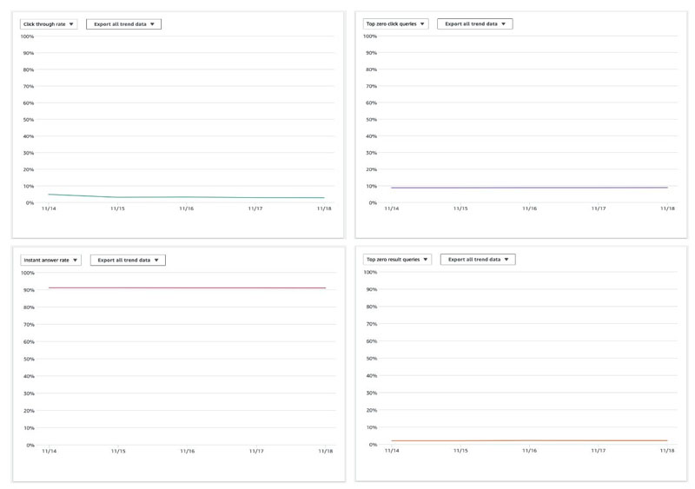Click the red instant answer rate trend line
The width and height of the screenshot is (695, 489).
click(x=187, y=287)
